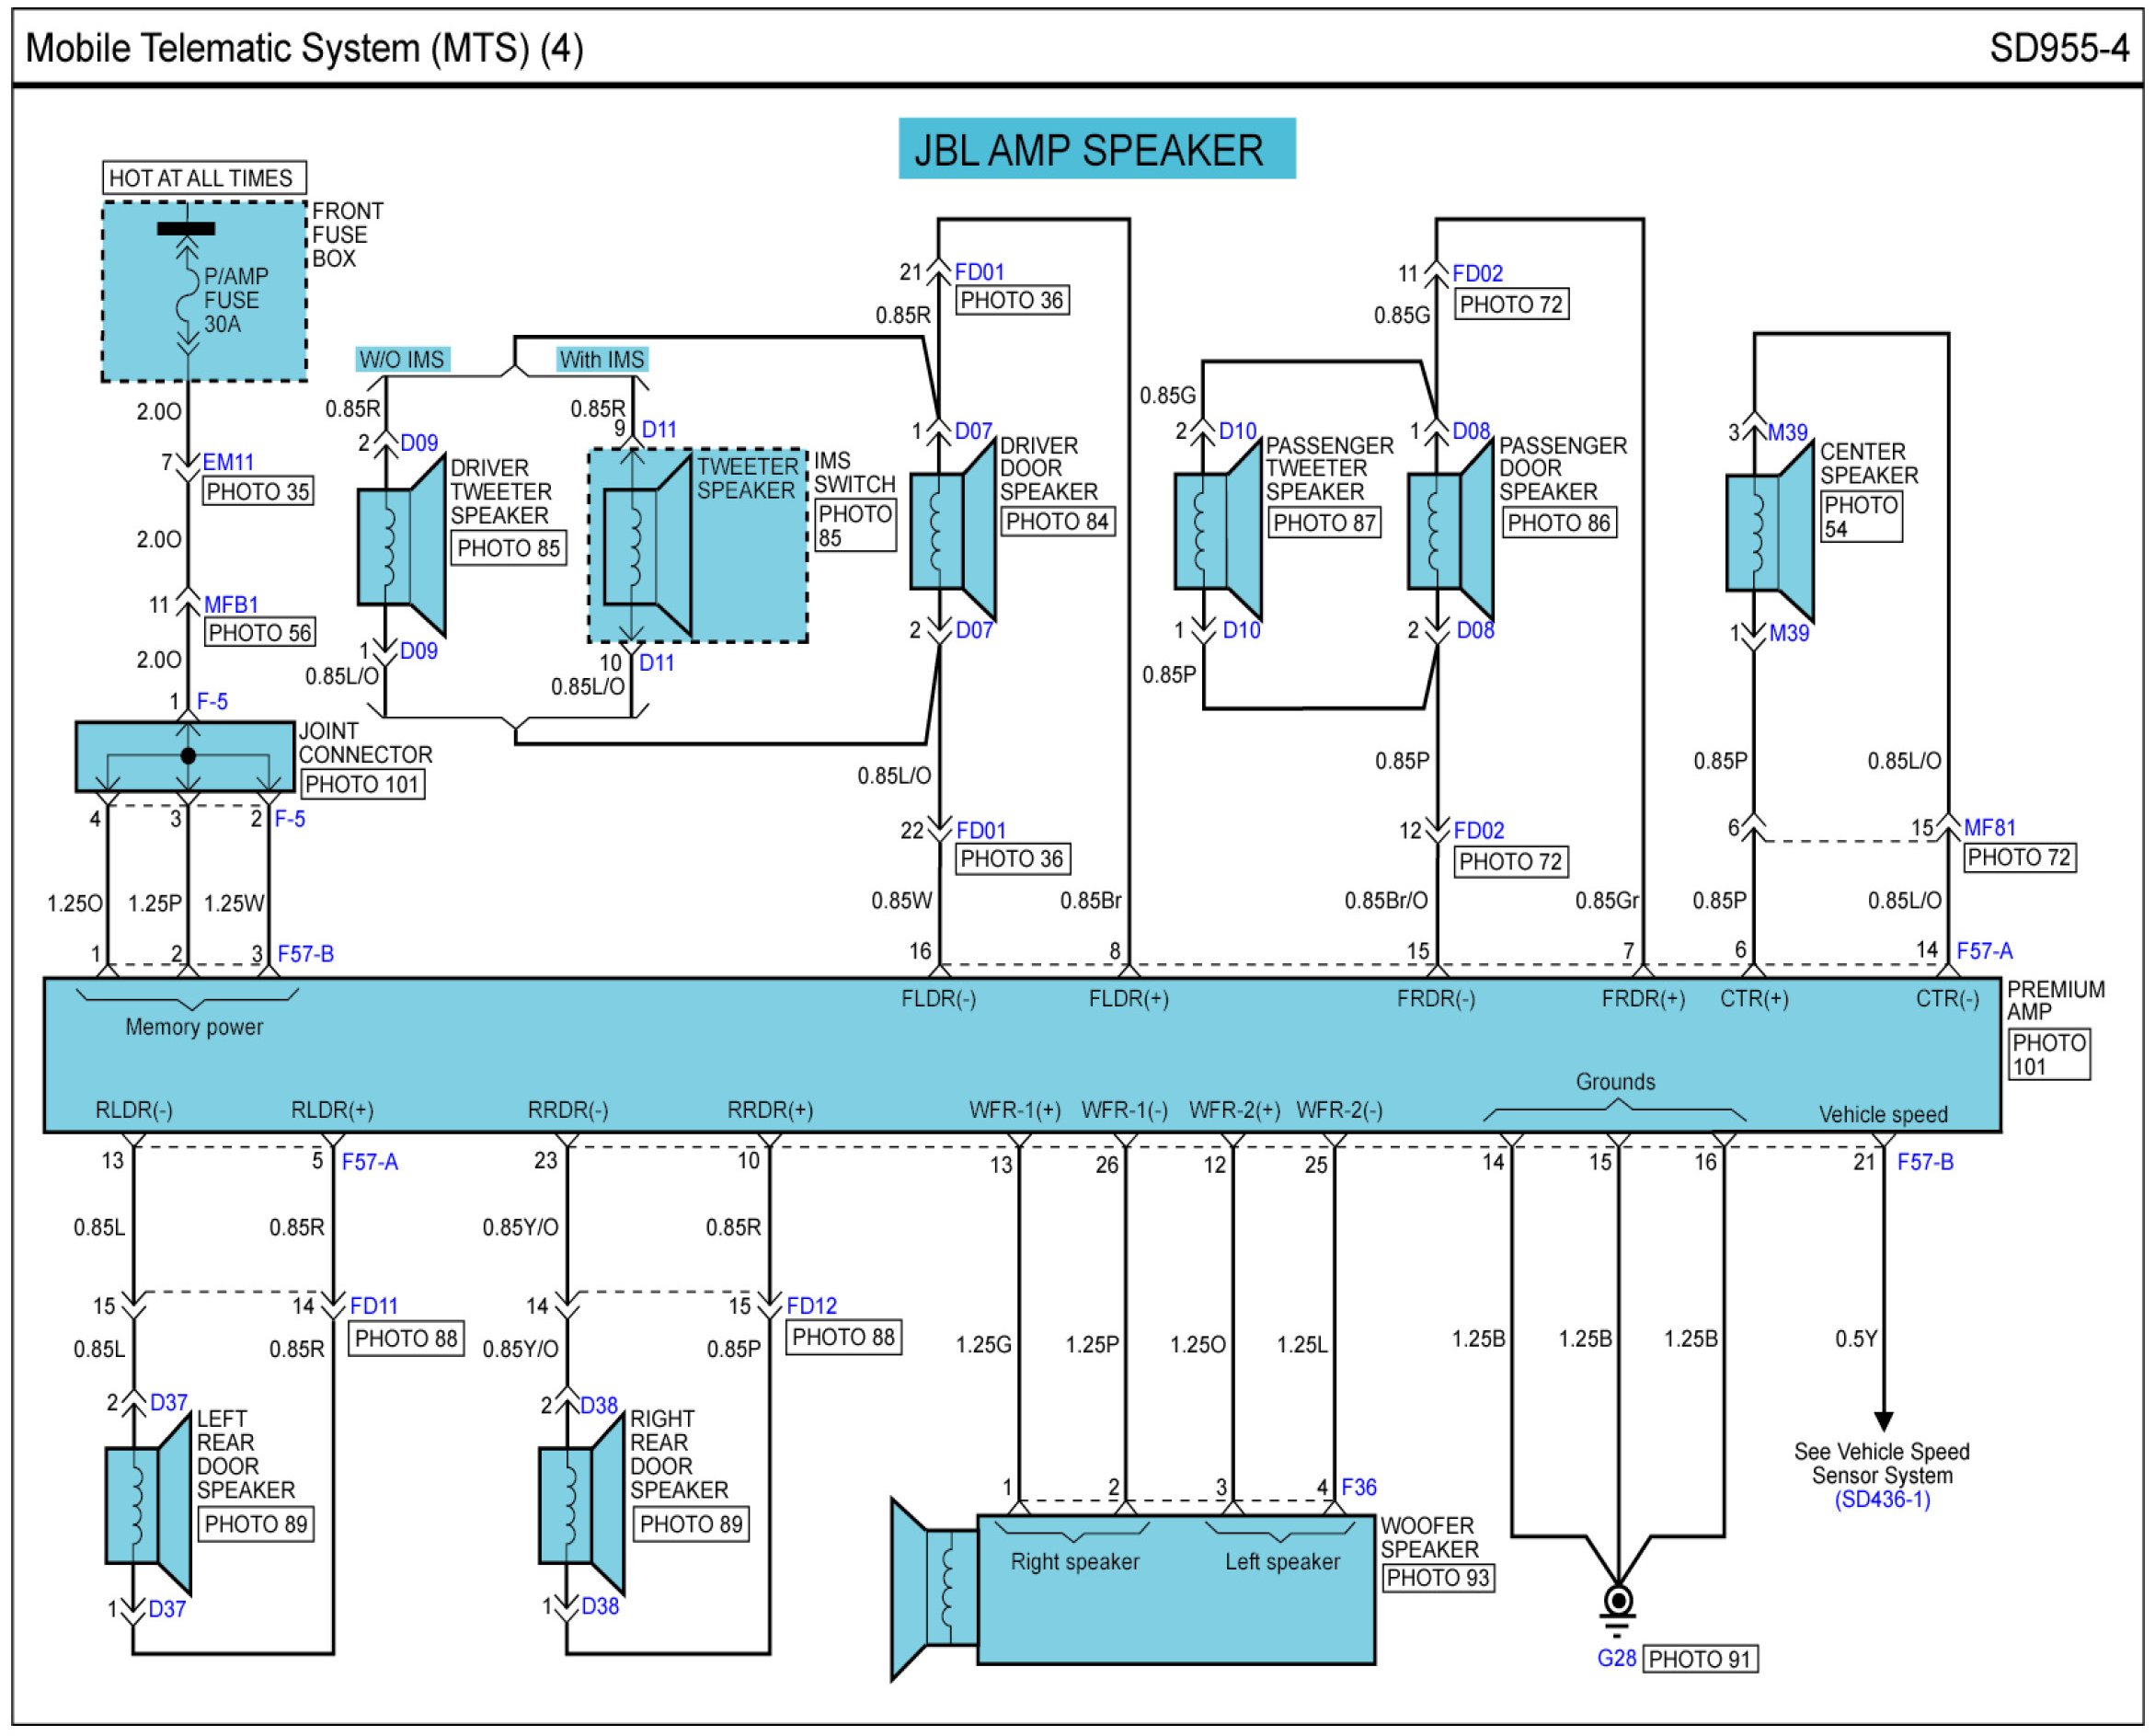Select the Woofer Speaker symbol
The width and height of the screenshot is (2155, 1736).
pos(1132,1590)
